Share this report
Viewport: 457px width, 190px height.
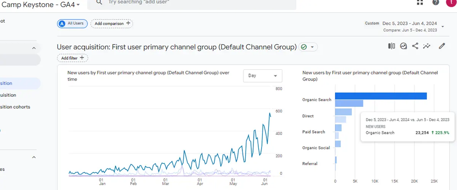point(415,46)
